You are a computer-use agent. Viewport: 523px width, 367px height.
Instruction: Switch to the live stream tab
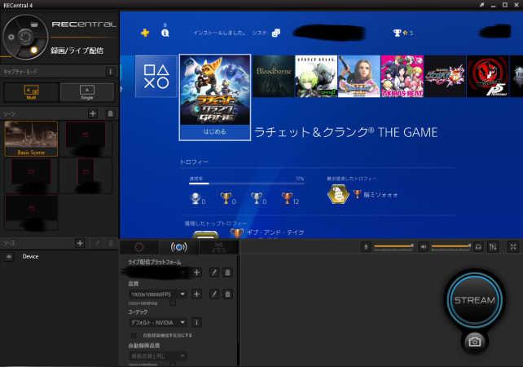click(179, 247)
